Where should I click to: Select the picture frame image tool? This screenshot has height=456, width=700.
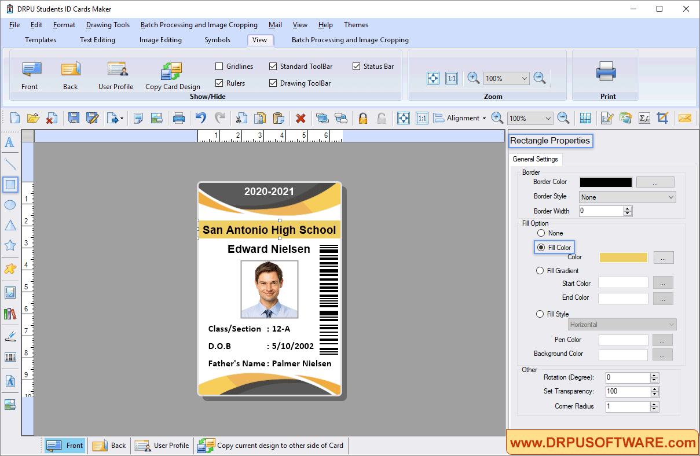tap(10, 292)
